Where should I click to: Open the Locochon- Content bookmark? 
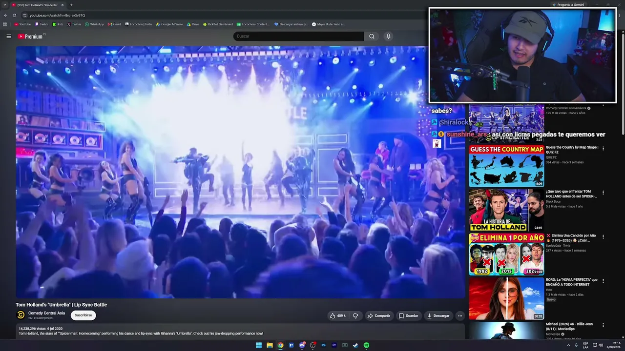pos(253,24)
